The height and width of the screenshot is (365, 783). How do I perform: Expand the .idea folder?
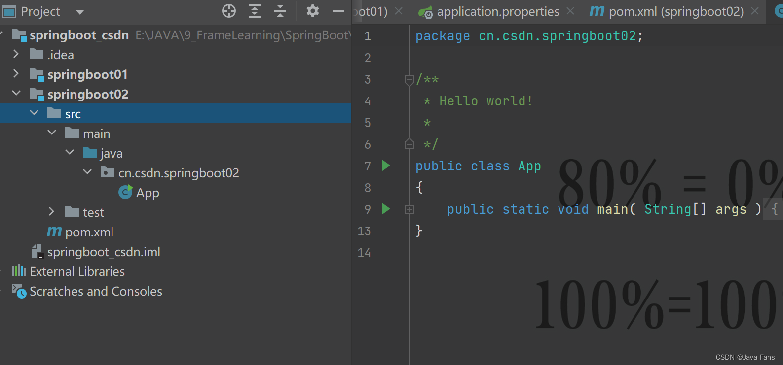[16, 54]
